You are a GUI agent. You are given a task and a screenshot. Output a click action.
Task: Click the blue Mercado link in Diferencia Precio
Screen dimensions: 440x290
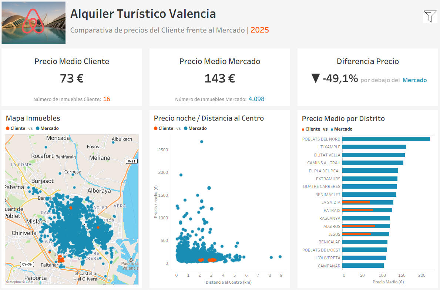pyautogui.click(x=414, y=80)
